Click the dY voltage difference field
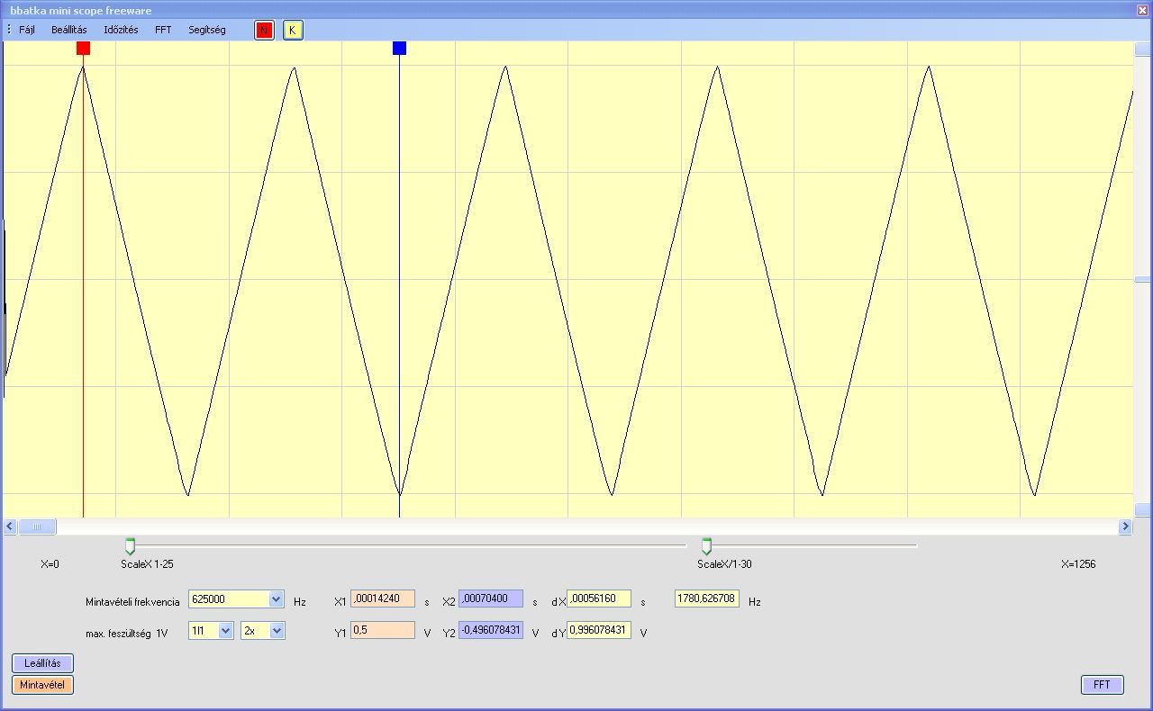 click(x=599, y=630)
